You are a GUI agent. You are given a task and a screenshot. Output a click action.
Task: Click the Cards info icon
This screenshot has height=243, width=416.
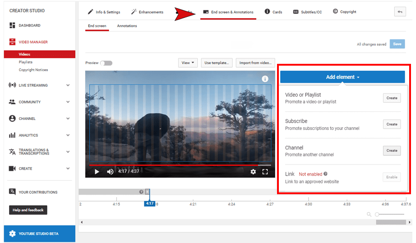[267, 11]
